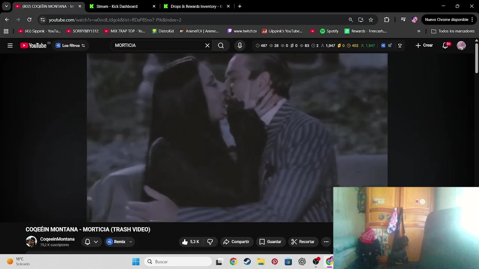479x269 pixels.
Task: Click the green 1,947 subscribers stat
Action: point(367,46)
